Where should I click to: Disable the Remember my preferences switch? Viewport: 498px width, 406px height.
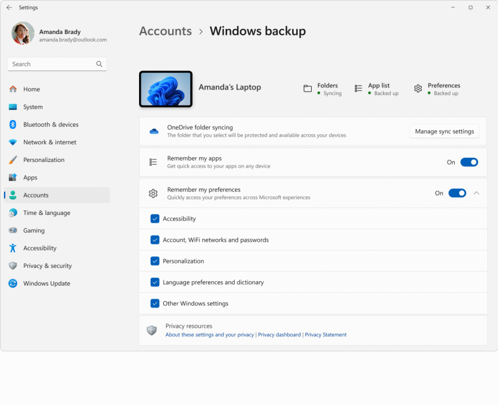click(457, 194)
